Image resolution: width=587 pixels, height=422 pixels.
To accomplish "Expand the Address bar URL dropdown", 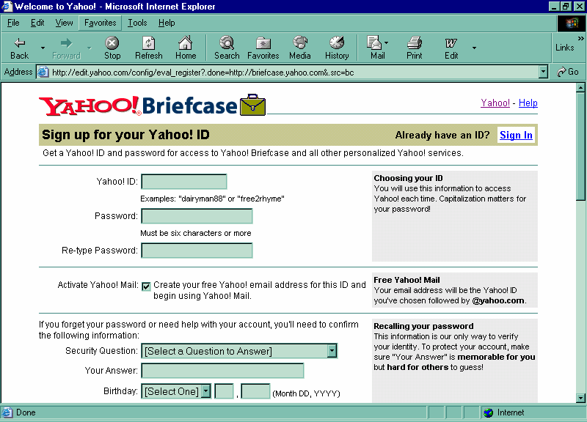I will click(543, 72).
